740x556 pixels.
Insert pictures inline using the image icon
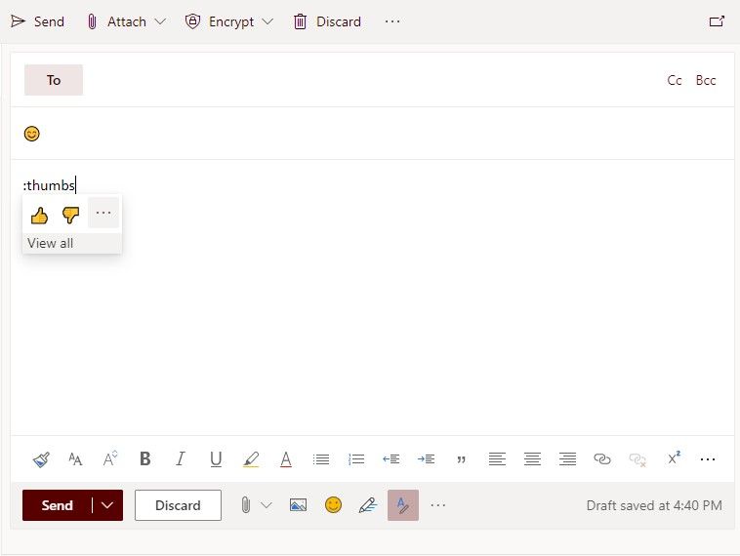tap(298, 505)
